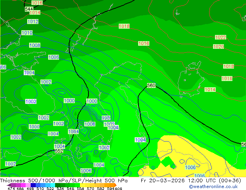Open the weatheronline.co.uk credit link
Viewport: 246px width, 190px height.
coord(213,187)
